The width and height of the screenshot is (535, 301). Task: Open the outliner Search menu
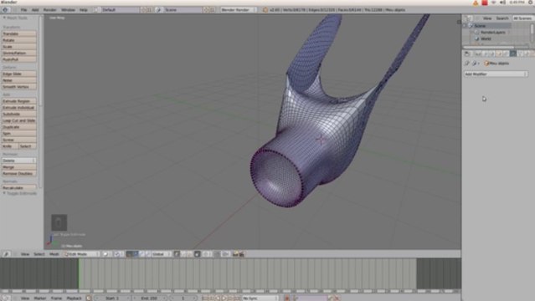pyautogui.click(x=502, y=18)
